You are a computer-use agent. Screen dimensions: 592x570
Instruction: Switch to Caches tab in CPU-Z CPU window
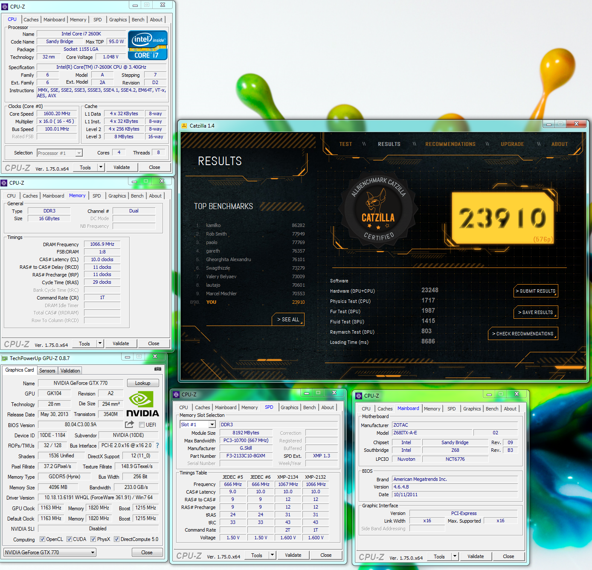pos(31,20)
